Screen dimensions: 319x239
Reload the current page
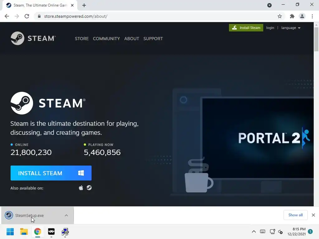pos(27,16)
